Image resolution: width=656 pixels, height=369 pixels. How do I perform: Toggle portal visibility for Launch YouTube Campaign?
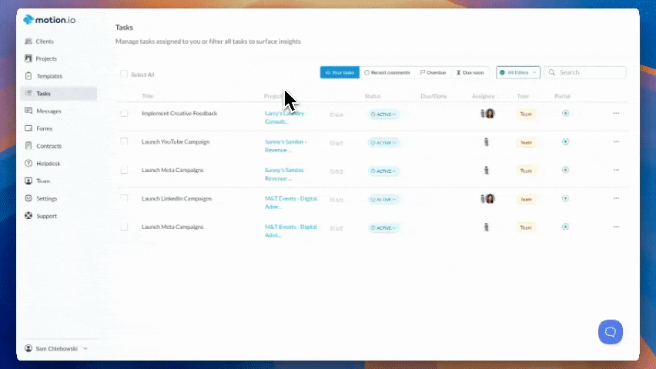pos(565,141)
